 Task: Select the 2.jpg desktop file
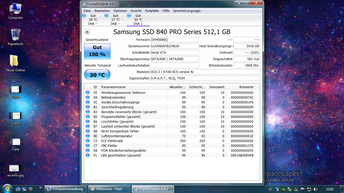[15, 118]
